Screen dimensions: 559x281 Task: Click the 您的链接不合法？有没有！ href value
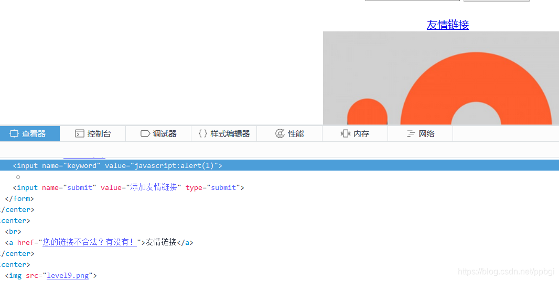(90, 242)
